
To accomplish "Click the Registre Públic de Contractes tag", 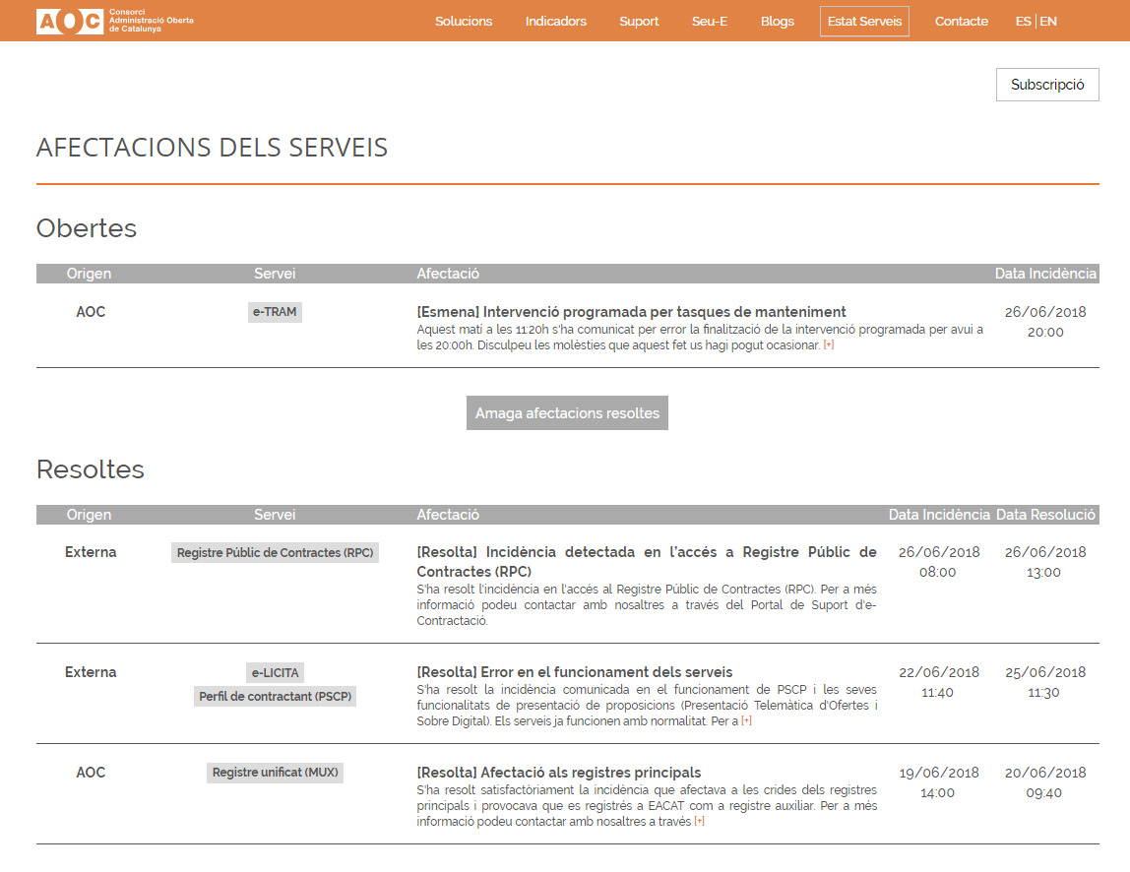I will (x=275, y=553).
